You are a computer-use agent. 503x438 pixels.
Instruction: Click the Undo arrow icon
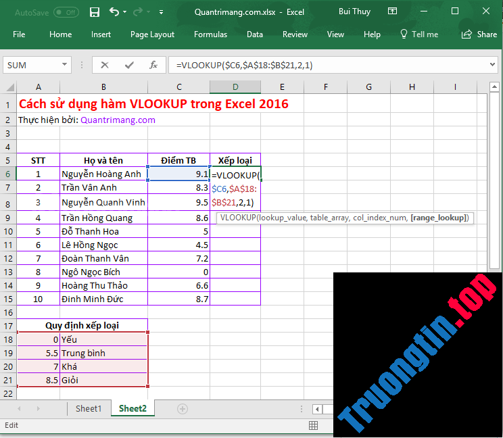point(114,12)
